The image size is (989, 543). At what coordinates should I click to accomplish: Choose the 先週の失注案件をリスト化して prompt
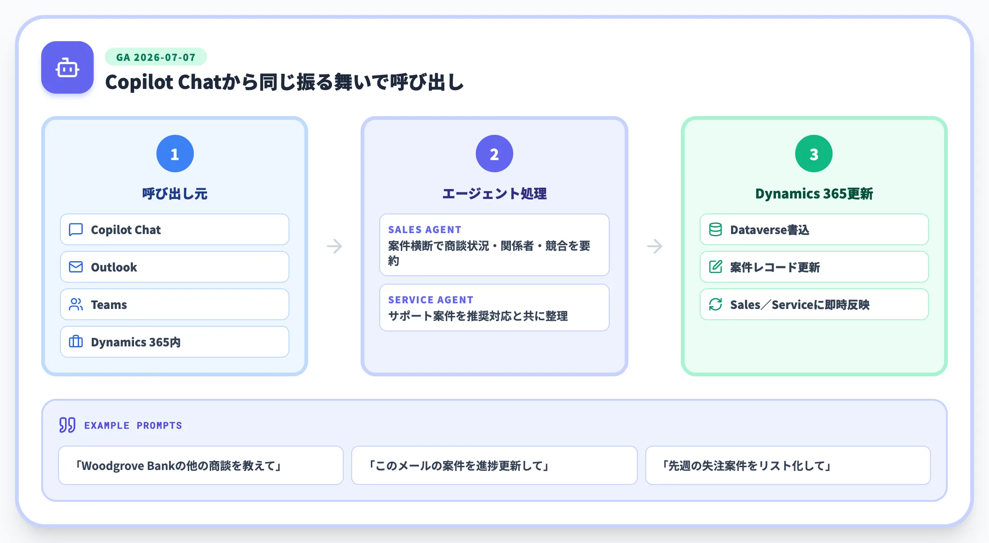pyautogui.click(x=788, y=465)
